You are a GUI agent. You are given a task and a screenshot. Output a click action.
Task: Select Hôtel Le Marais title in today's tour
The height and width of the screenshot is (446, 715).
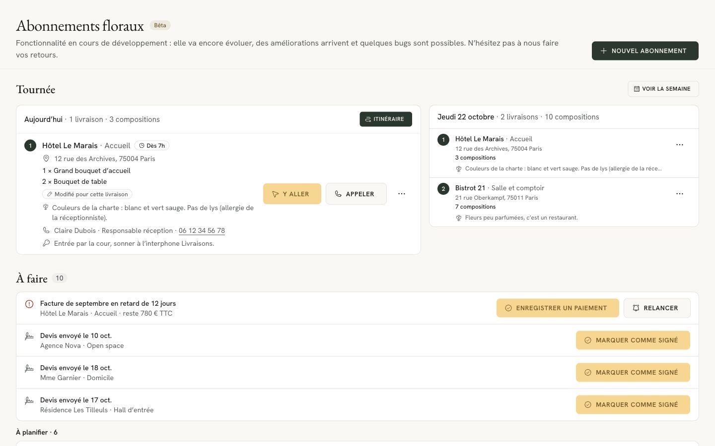70,146
